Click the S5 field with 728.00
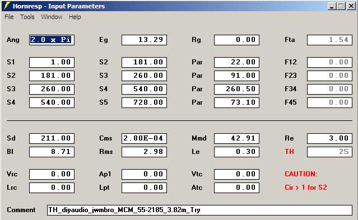Screen dimensions: 358x220 [x=145, y=102]
